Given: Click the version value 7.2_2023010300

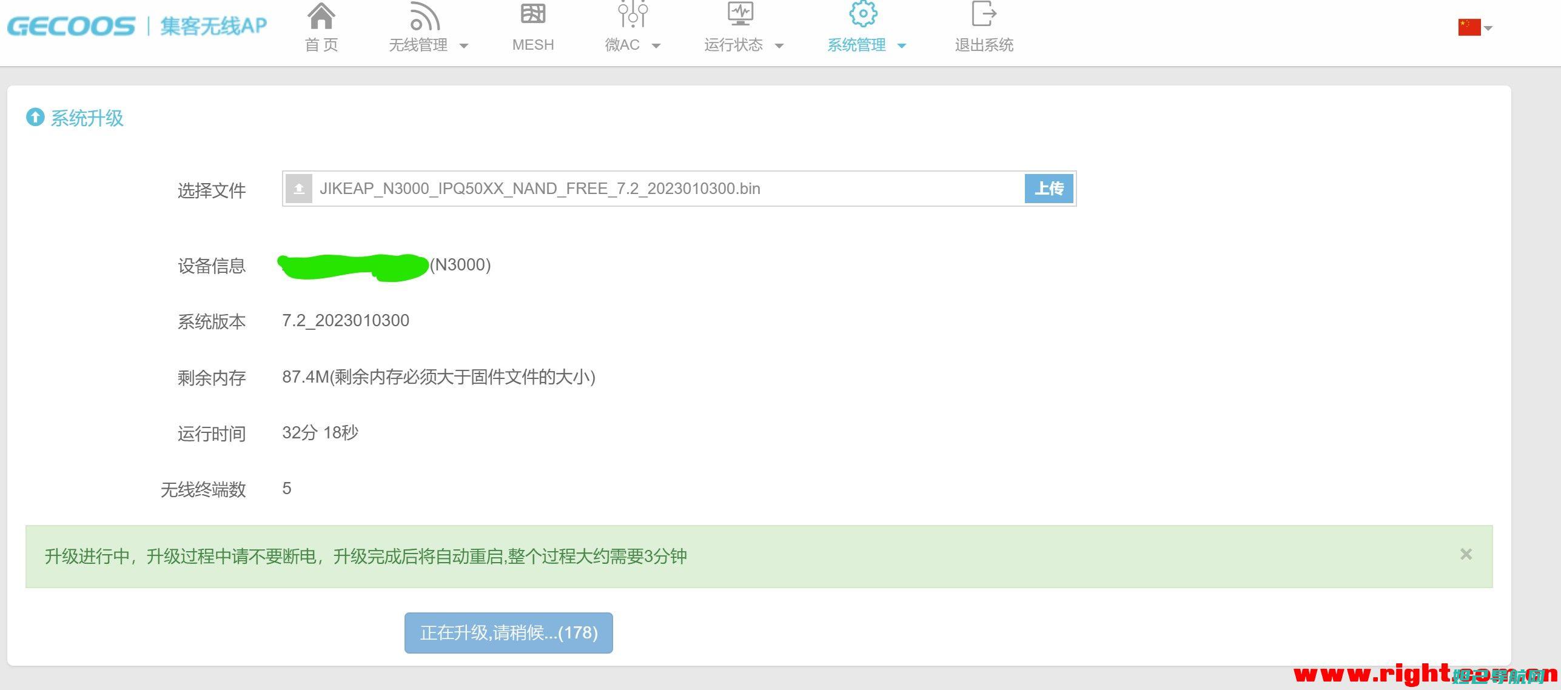Looking at the screenshot, I should click(346, 320).
